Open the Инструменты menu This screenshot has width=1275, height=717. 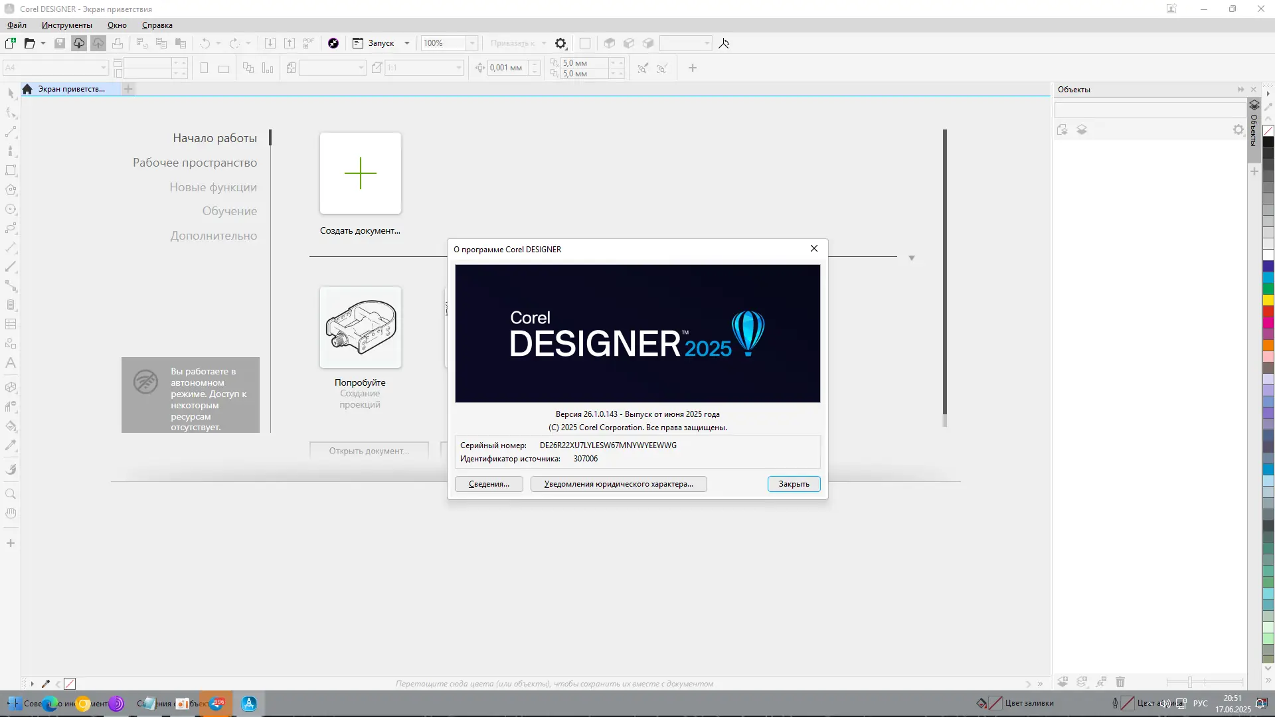(x=66, y=25)
